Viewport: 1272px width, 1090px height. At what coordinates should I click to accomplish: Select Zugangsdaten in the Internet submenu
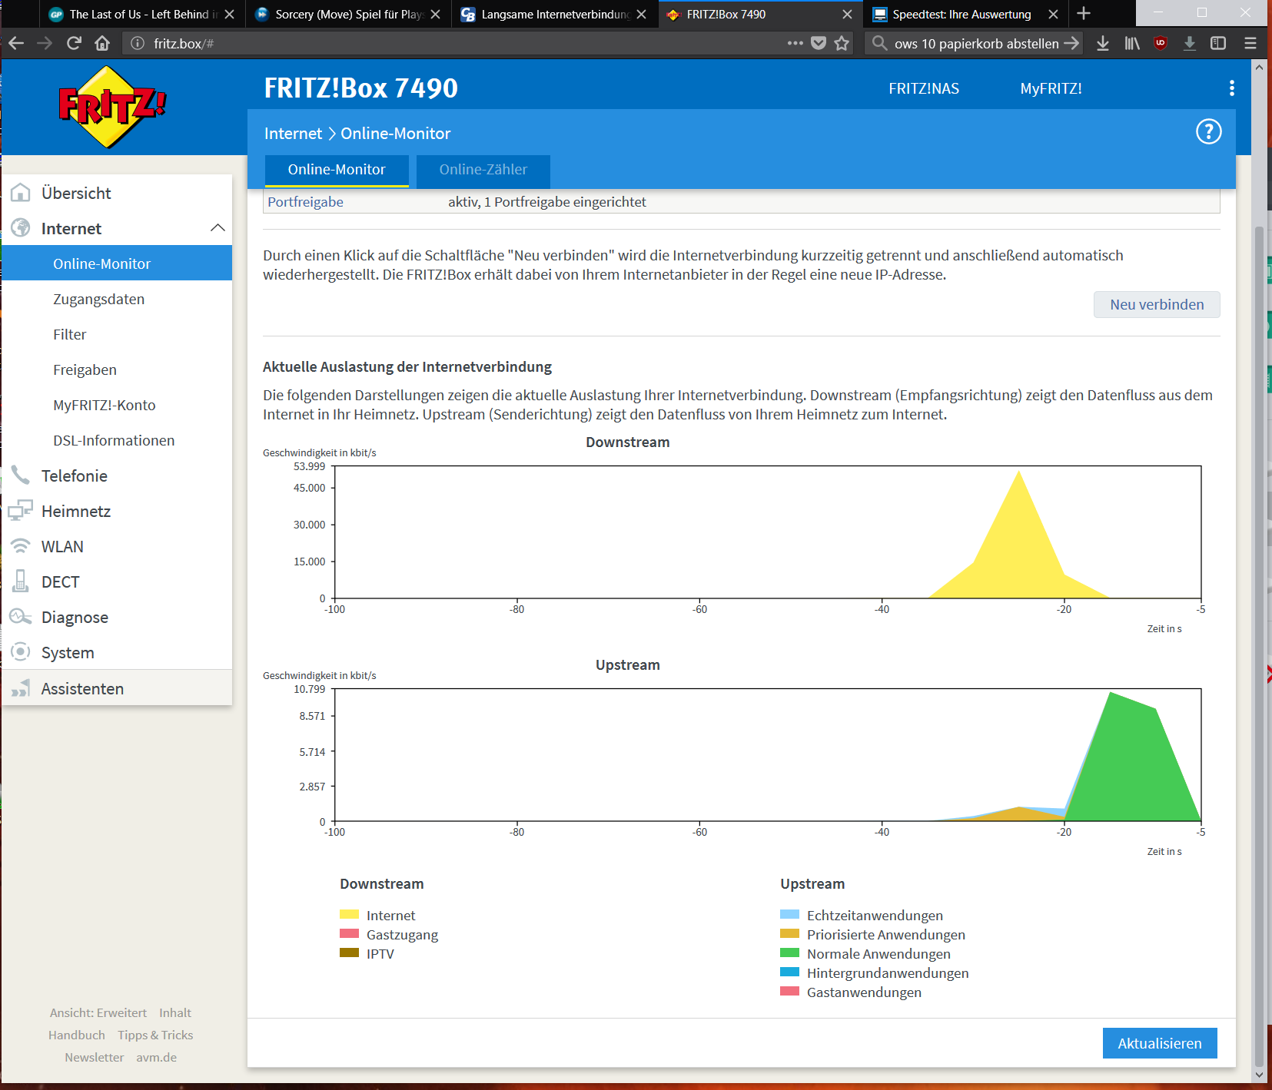pos(99,299)
